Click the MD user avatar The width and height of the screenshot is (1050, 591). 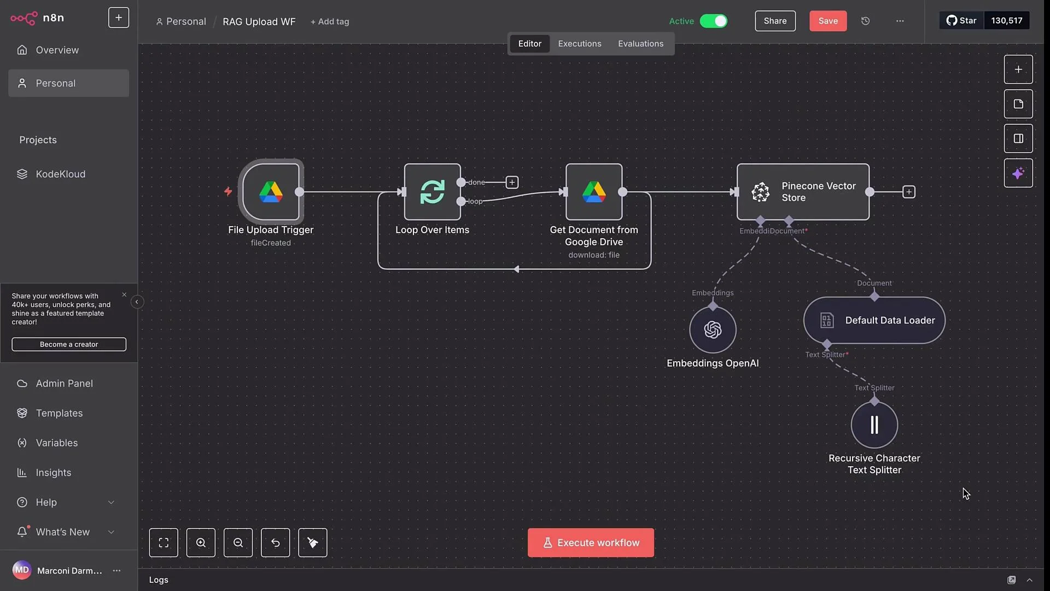click(22, 570)
